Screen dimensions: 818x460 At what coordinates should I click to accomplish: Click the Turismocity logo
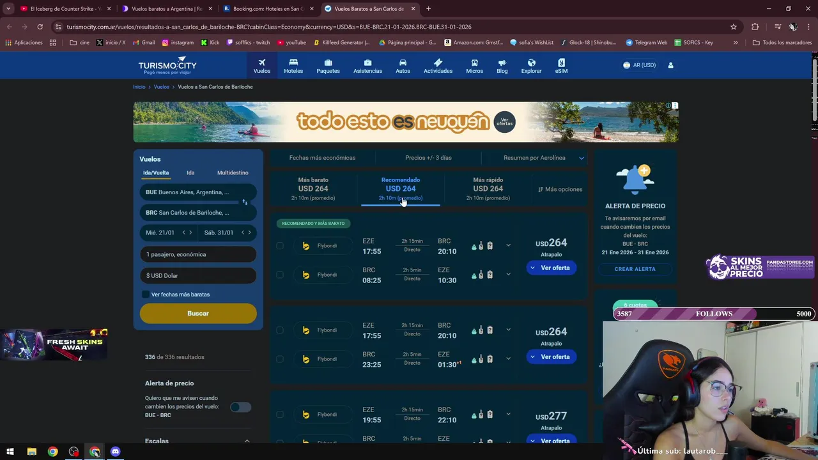pyautogui.click(x=167, y=65)
